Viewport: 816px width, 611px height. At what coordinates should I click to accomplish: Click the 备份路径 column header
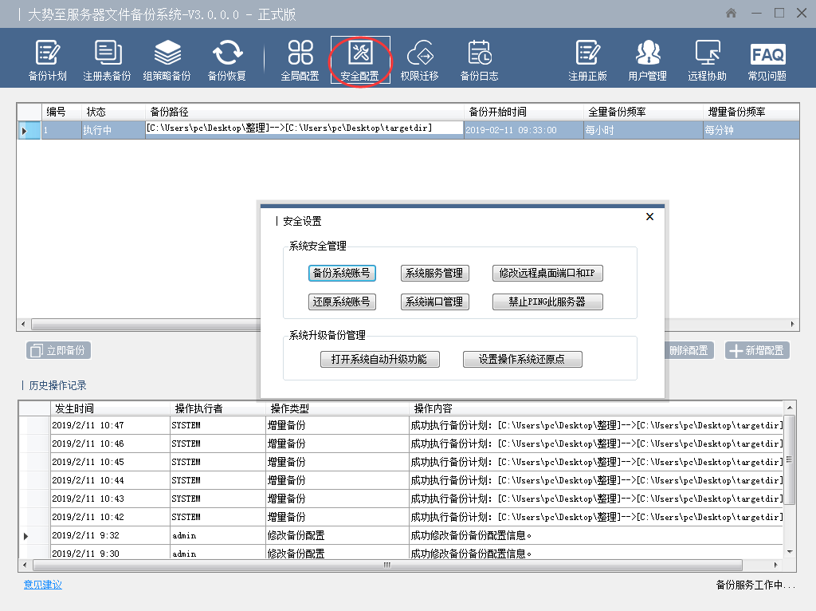coord(303,112)
